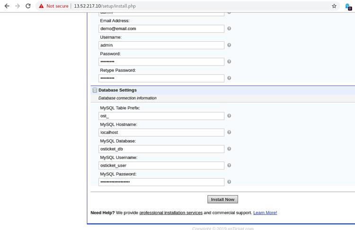The width and height of the screenshot is (355, 230).
Task: Show help tip for MySQL Username
Action: click(x=229, y=166)
